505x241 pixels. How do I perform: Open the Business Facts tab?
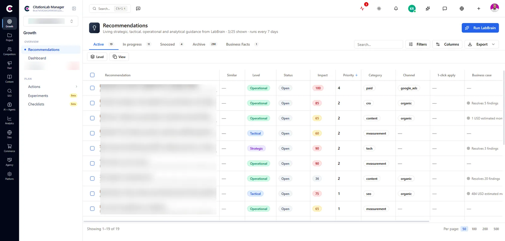point(242,44)
